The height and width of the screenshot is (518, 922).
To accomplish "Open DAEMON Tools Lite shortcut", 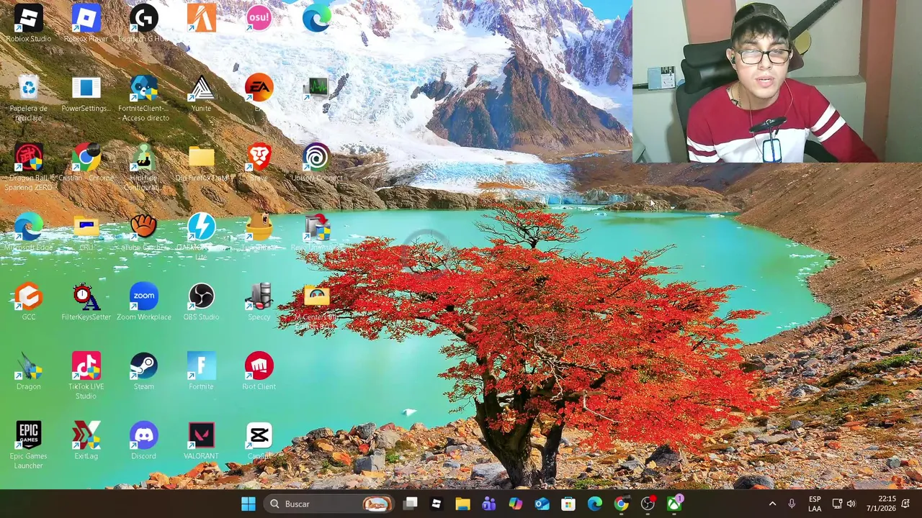I will 201,227.
